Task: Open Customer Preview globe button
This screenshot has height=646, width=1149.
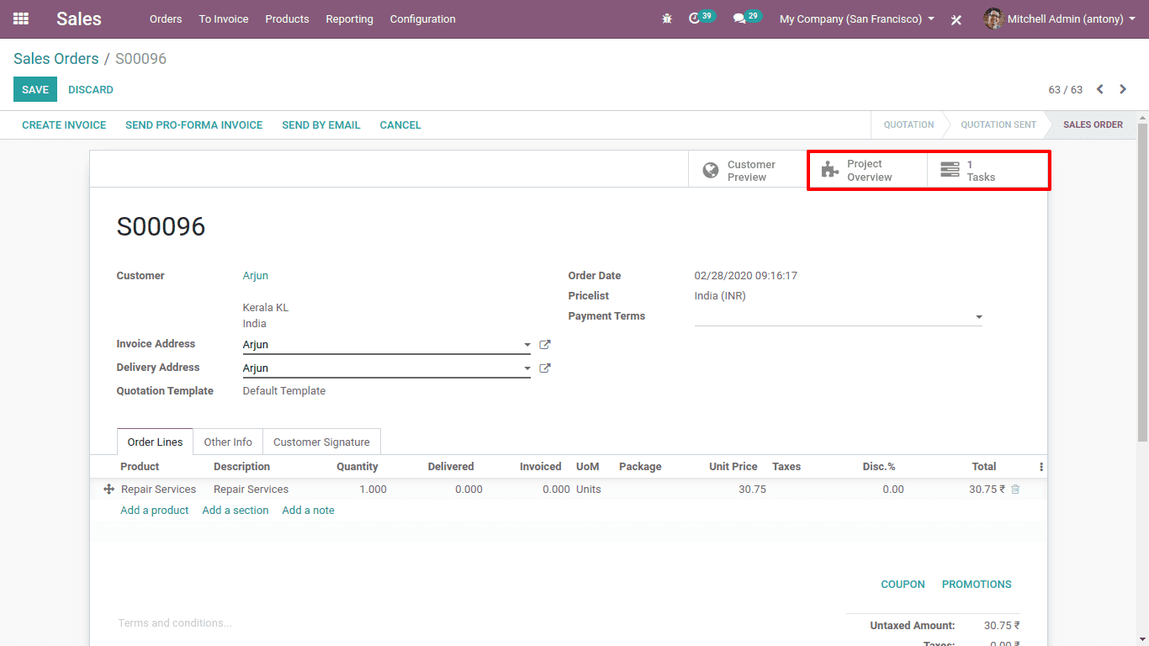Action: (x=748, y=171)
